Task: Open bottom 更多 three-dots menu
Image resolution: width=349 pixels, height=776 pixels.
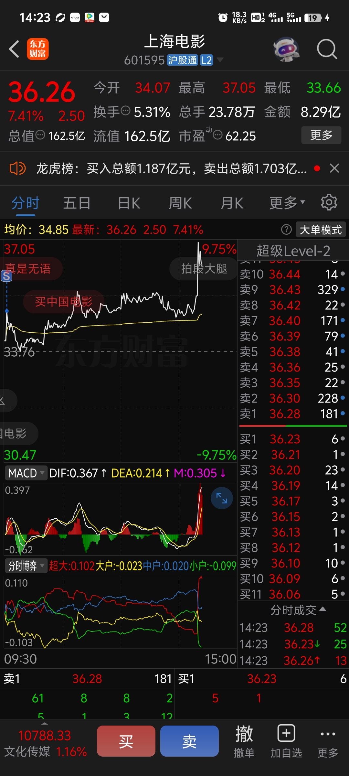Action: [328, 741]
